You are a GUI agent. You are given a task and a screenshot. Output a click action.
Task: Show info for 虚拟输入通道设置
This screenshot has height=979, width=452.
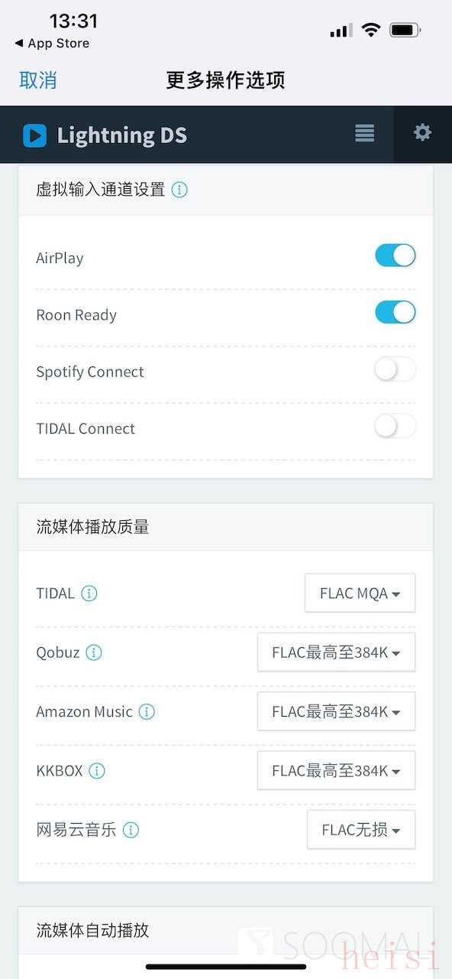point(179,190)
